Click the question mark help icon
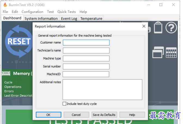The image size is (183, 124). 171,28
